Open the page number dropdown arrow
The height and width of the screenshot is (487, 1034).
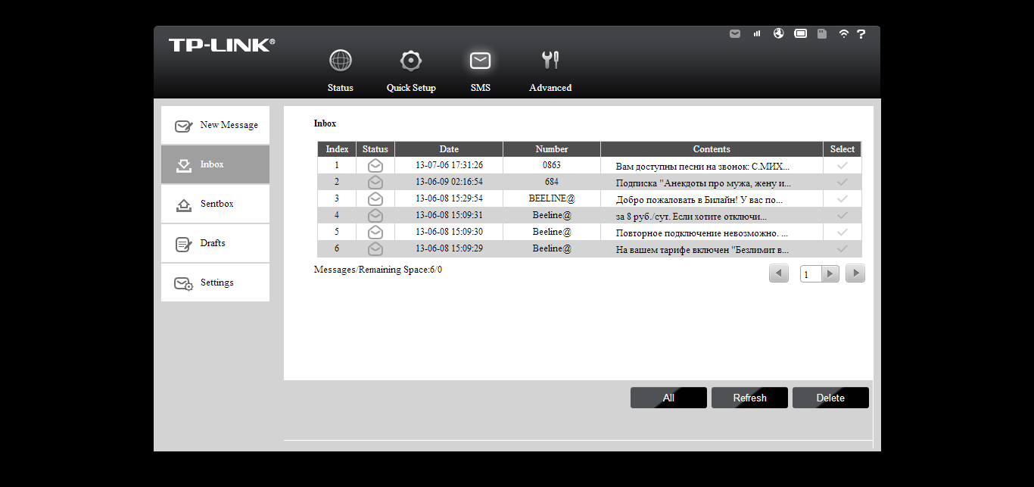830,274
